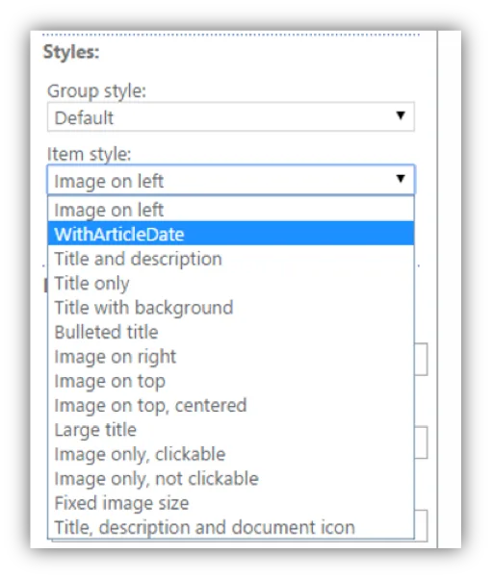This screenshot has height=579, width=492.
Task: Select Image on top, centered
Action: [231, 404]
